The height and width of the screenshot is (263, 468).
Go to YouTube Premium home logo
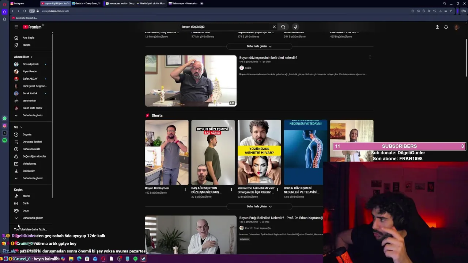tap(33, 27)
